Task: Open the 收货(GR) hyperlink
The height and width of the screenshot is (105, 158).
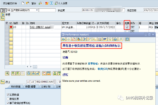Action: click(x=103, y=69)
